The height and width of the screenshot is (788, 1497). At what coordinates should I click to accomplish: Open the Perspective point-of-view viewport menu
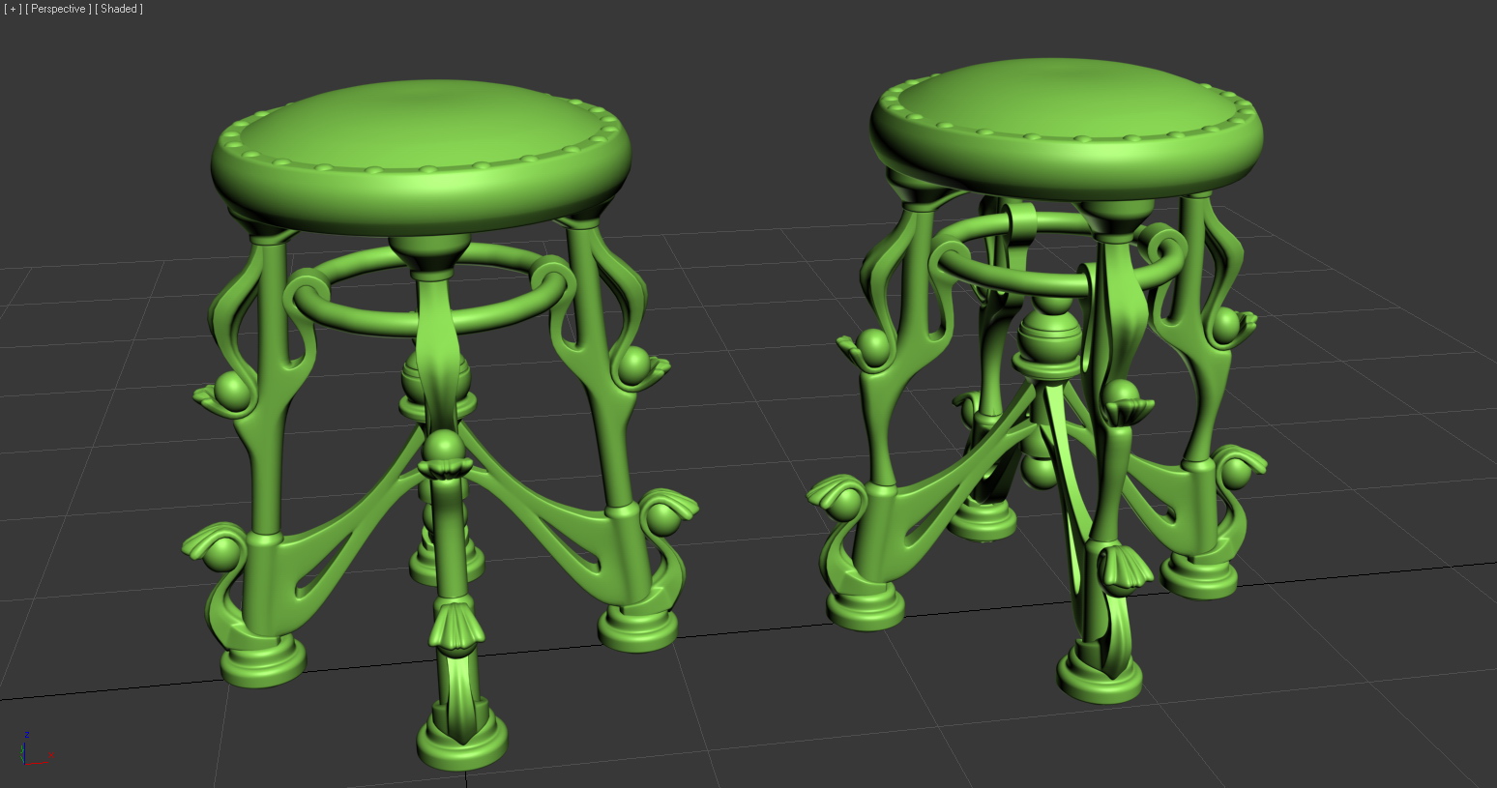pyautogui.click(x=59, y=9)
